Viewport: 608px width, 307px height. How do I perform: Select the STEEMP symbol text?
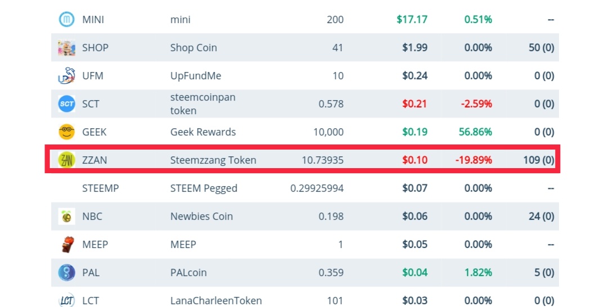click(100, 188)
